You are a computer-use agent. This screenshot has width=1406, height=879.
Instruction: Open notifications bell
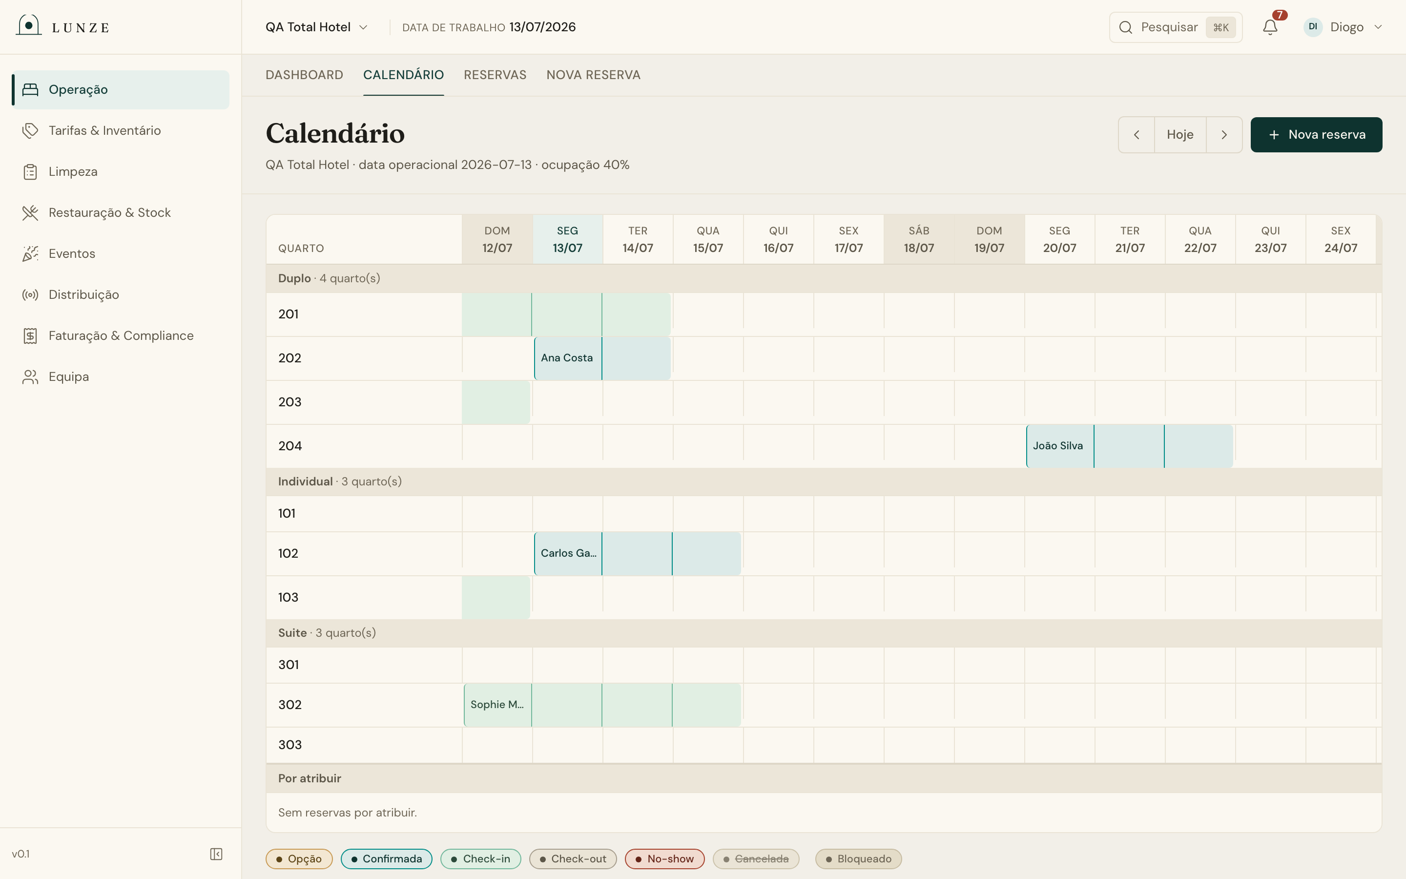[x=1270, y=27]
